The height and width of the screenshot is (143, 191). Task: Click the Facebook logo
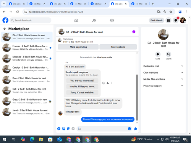pyautogui.click(x=5, y=20)
